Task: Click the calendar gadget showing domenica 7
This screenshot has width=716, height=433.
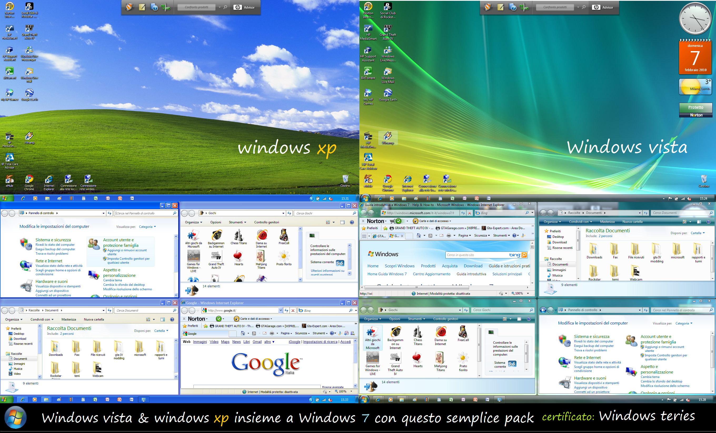Action: click(695, 57)
